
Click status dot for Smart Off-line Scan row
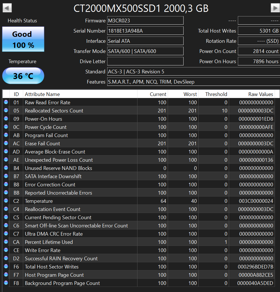tap(6, 225)
